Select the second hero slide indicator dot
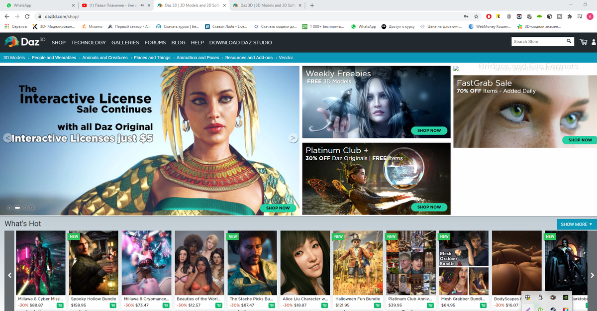 [17, 207]
